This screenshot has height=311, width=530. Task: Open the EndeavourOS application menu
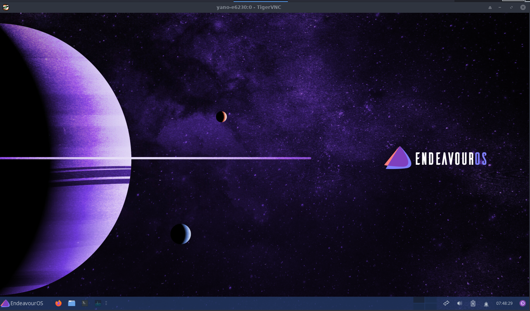[22, 303]
